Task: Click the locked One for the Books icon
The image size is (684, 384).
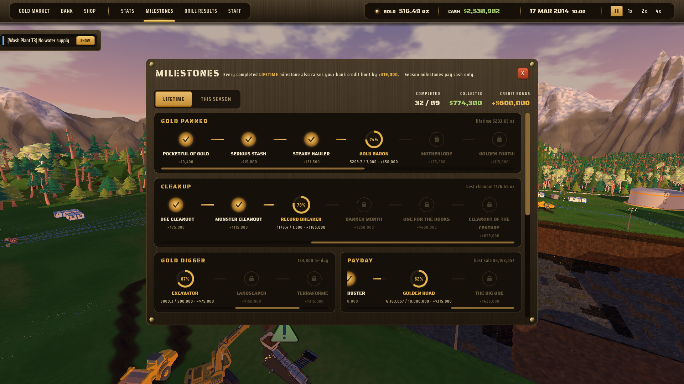Action: coord(426,205)
